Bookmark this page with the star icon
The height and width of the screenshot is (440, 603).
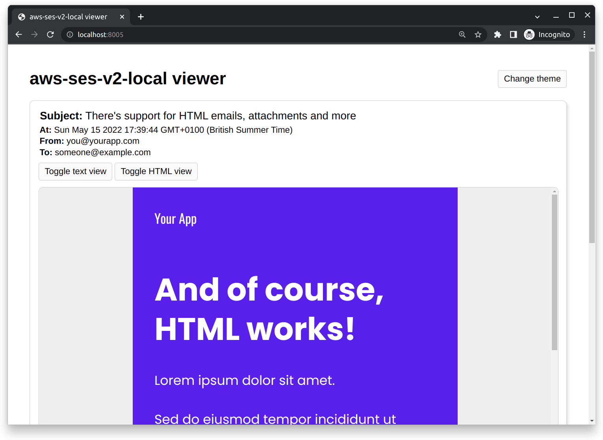(478, 35)
